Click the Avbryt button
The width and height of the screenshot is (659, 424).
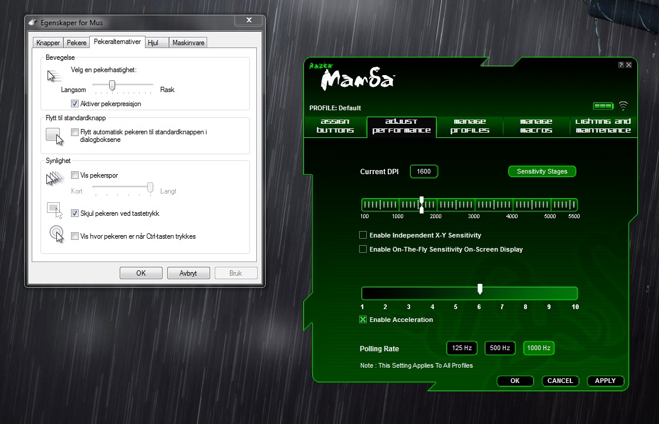click(x=188, y=273)
